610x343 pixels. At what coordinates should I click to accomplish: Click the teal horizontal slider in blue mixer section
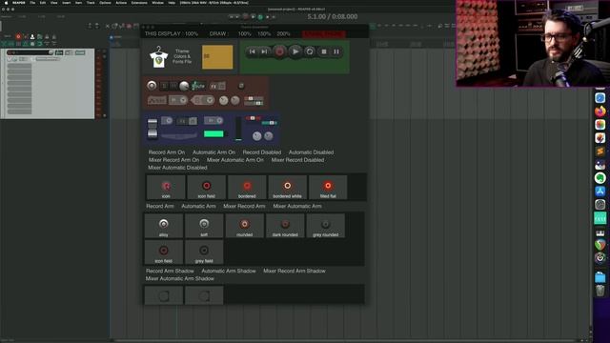pyautogui.click(x=269, y=123)
